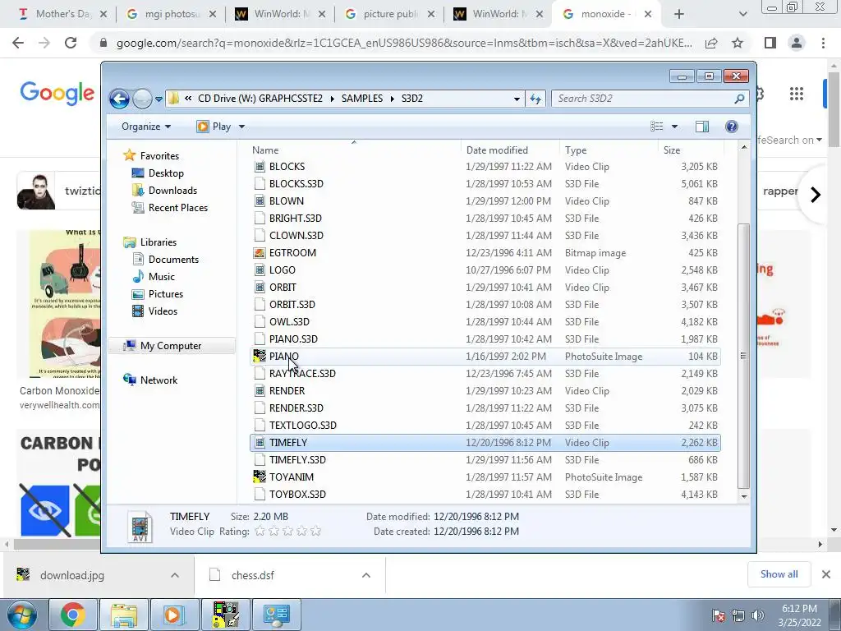This screenshot has height=631, width=841.
Task: Click the search magnifier icon in Explorer
Action: pyautogui.click(x=739, y=99)
